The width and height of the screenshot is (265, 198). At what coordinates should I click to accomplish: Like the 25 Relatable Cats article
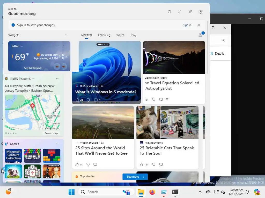(142, 164)
